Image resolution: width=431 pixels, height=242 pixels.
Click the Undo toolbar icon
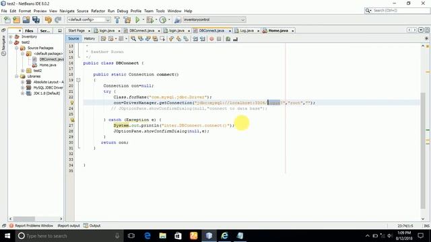point(48,19)
